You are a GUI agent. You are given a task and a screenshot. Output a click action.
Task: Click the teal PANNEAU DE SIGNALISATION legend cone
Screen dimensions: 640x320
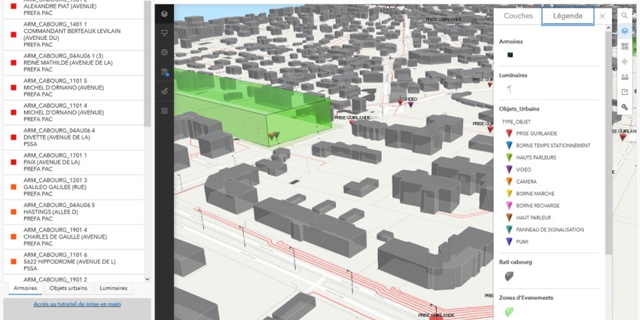(x=509, y=230)
